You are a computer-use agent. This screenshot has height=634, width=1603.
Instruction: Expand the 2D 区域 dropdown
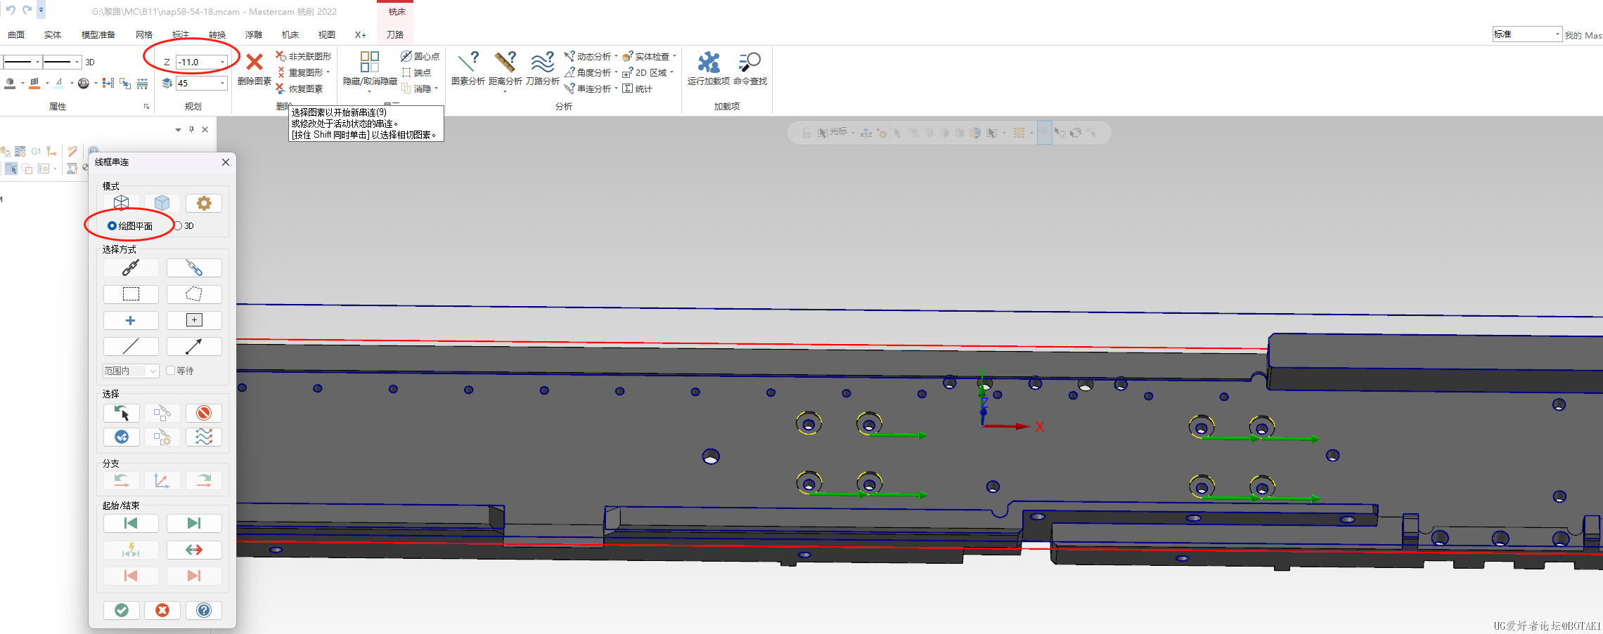[x=672, y=72]
